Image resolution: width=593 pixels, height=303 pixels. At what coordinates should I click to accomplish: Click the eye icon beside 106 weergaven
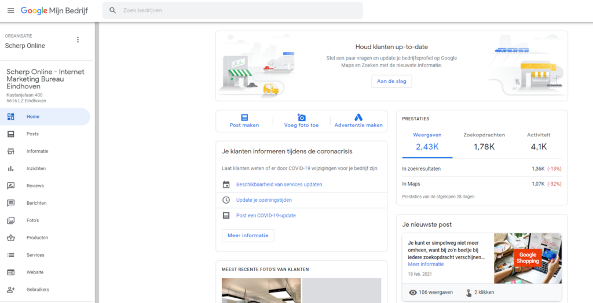pos(413,293)
